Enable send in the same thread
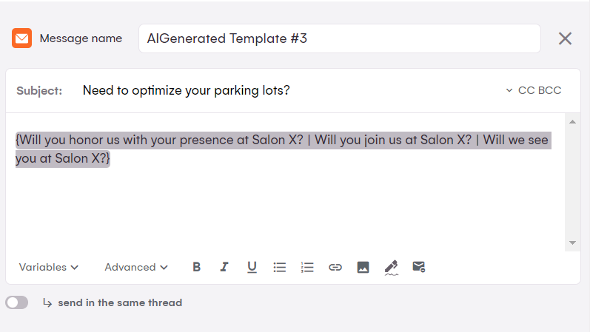 tap(16, 302)
